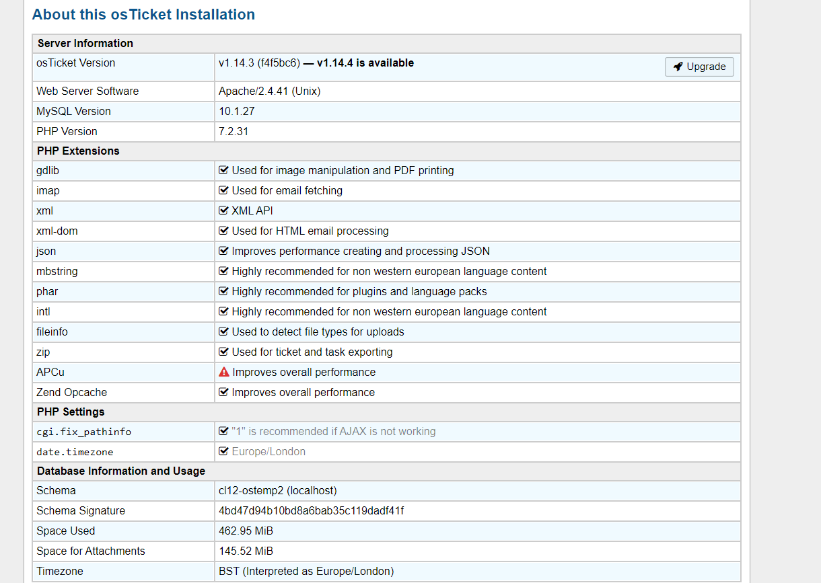Click the check icon for imap email fetching
821x583 pixels.
coord(224,190)
